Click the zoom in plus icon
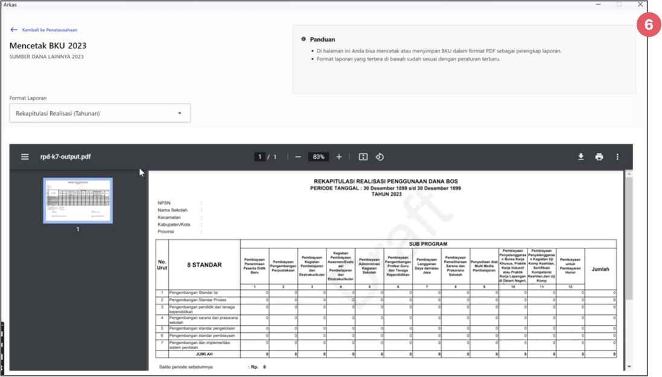 pos(339,157)
